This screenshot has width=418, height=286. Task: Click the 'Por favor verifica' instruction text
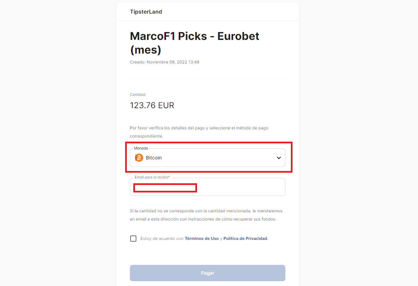tap(199, 132)
